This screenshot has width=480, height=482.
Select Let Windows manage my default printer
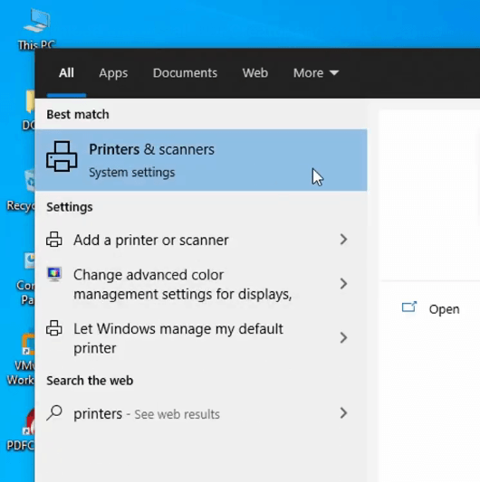pyautogui.click(x=201, y=338)
